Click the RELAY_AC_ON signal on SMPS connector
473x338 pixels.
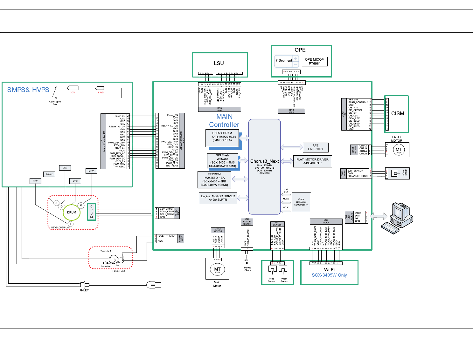pos(117,126)
